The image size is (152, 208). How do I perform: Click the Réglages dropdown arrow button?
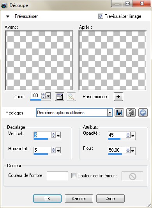tap(110, 113)
